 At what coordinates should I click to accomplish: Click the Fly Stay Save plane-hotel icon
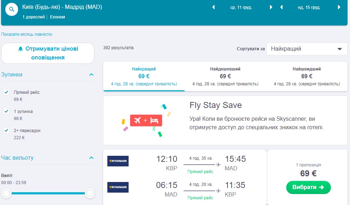click(146, 120)
